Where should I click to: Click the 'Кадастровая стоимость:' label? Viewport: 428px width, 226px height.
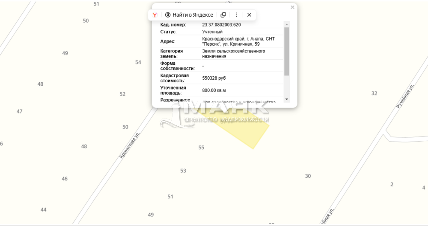click(175, 78)
